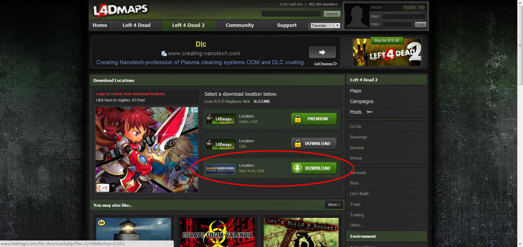523x247 pixels.
Task: Click the green download arrow icon for New York
Action: 297,168
